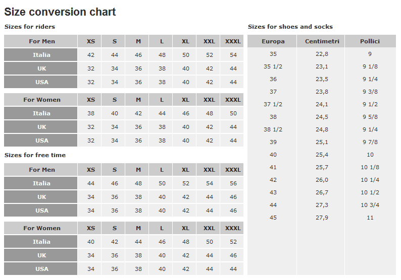The width and height of the screenshot is (401, 280).
Task: Select the 22,8 centimetri value
Action: coord(322,54)
